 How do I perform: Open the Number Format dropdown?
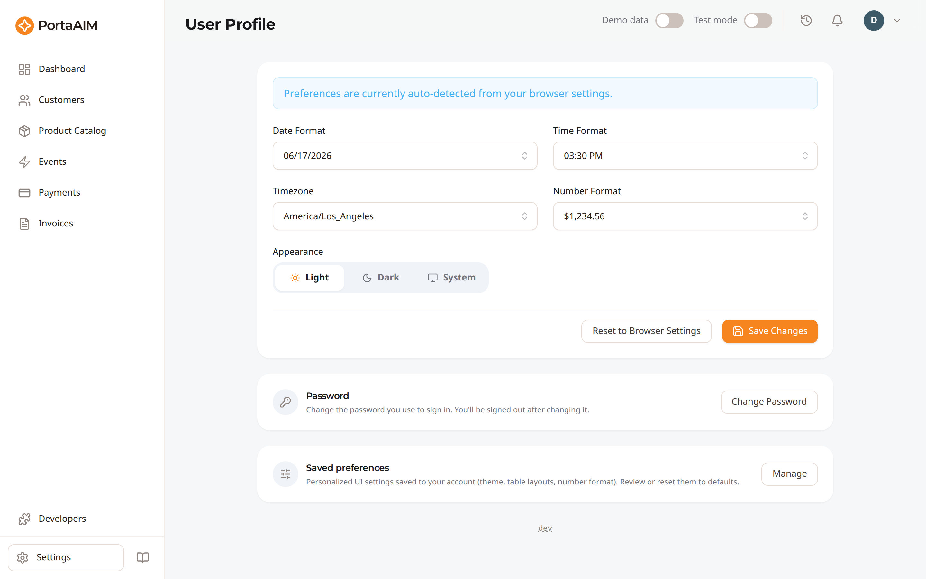[x=685, y=216]
